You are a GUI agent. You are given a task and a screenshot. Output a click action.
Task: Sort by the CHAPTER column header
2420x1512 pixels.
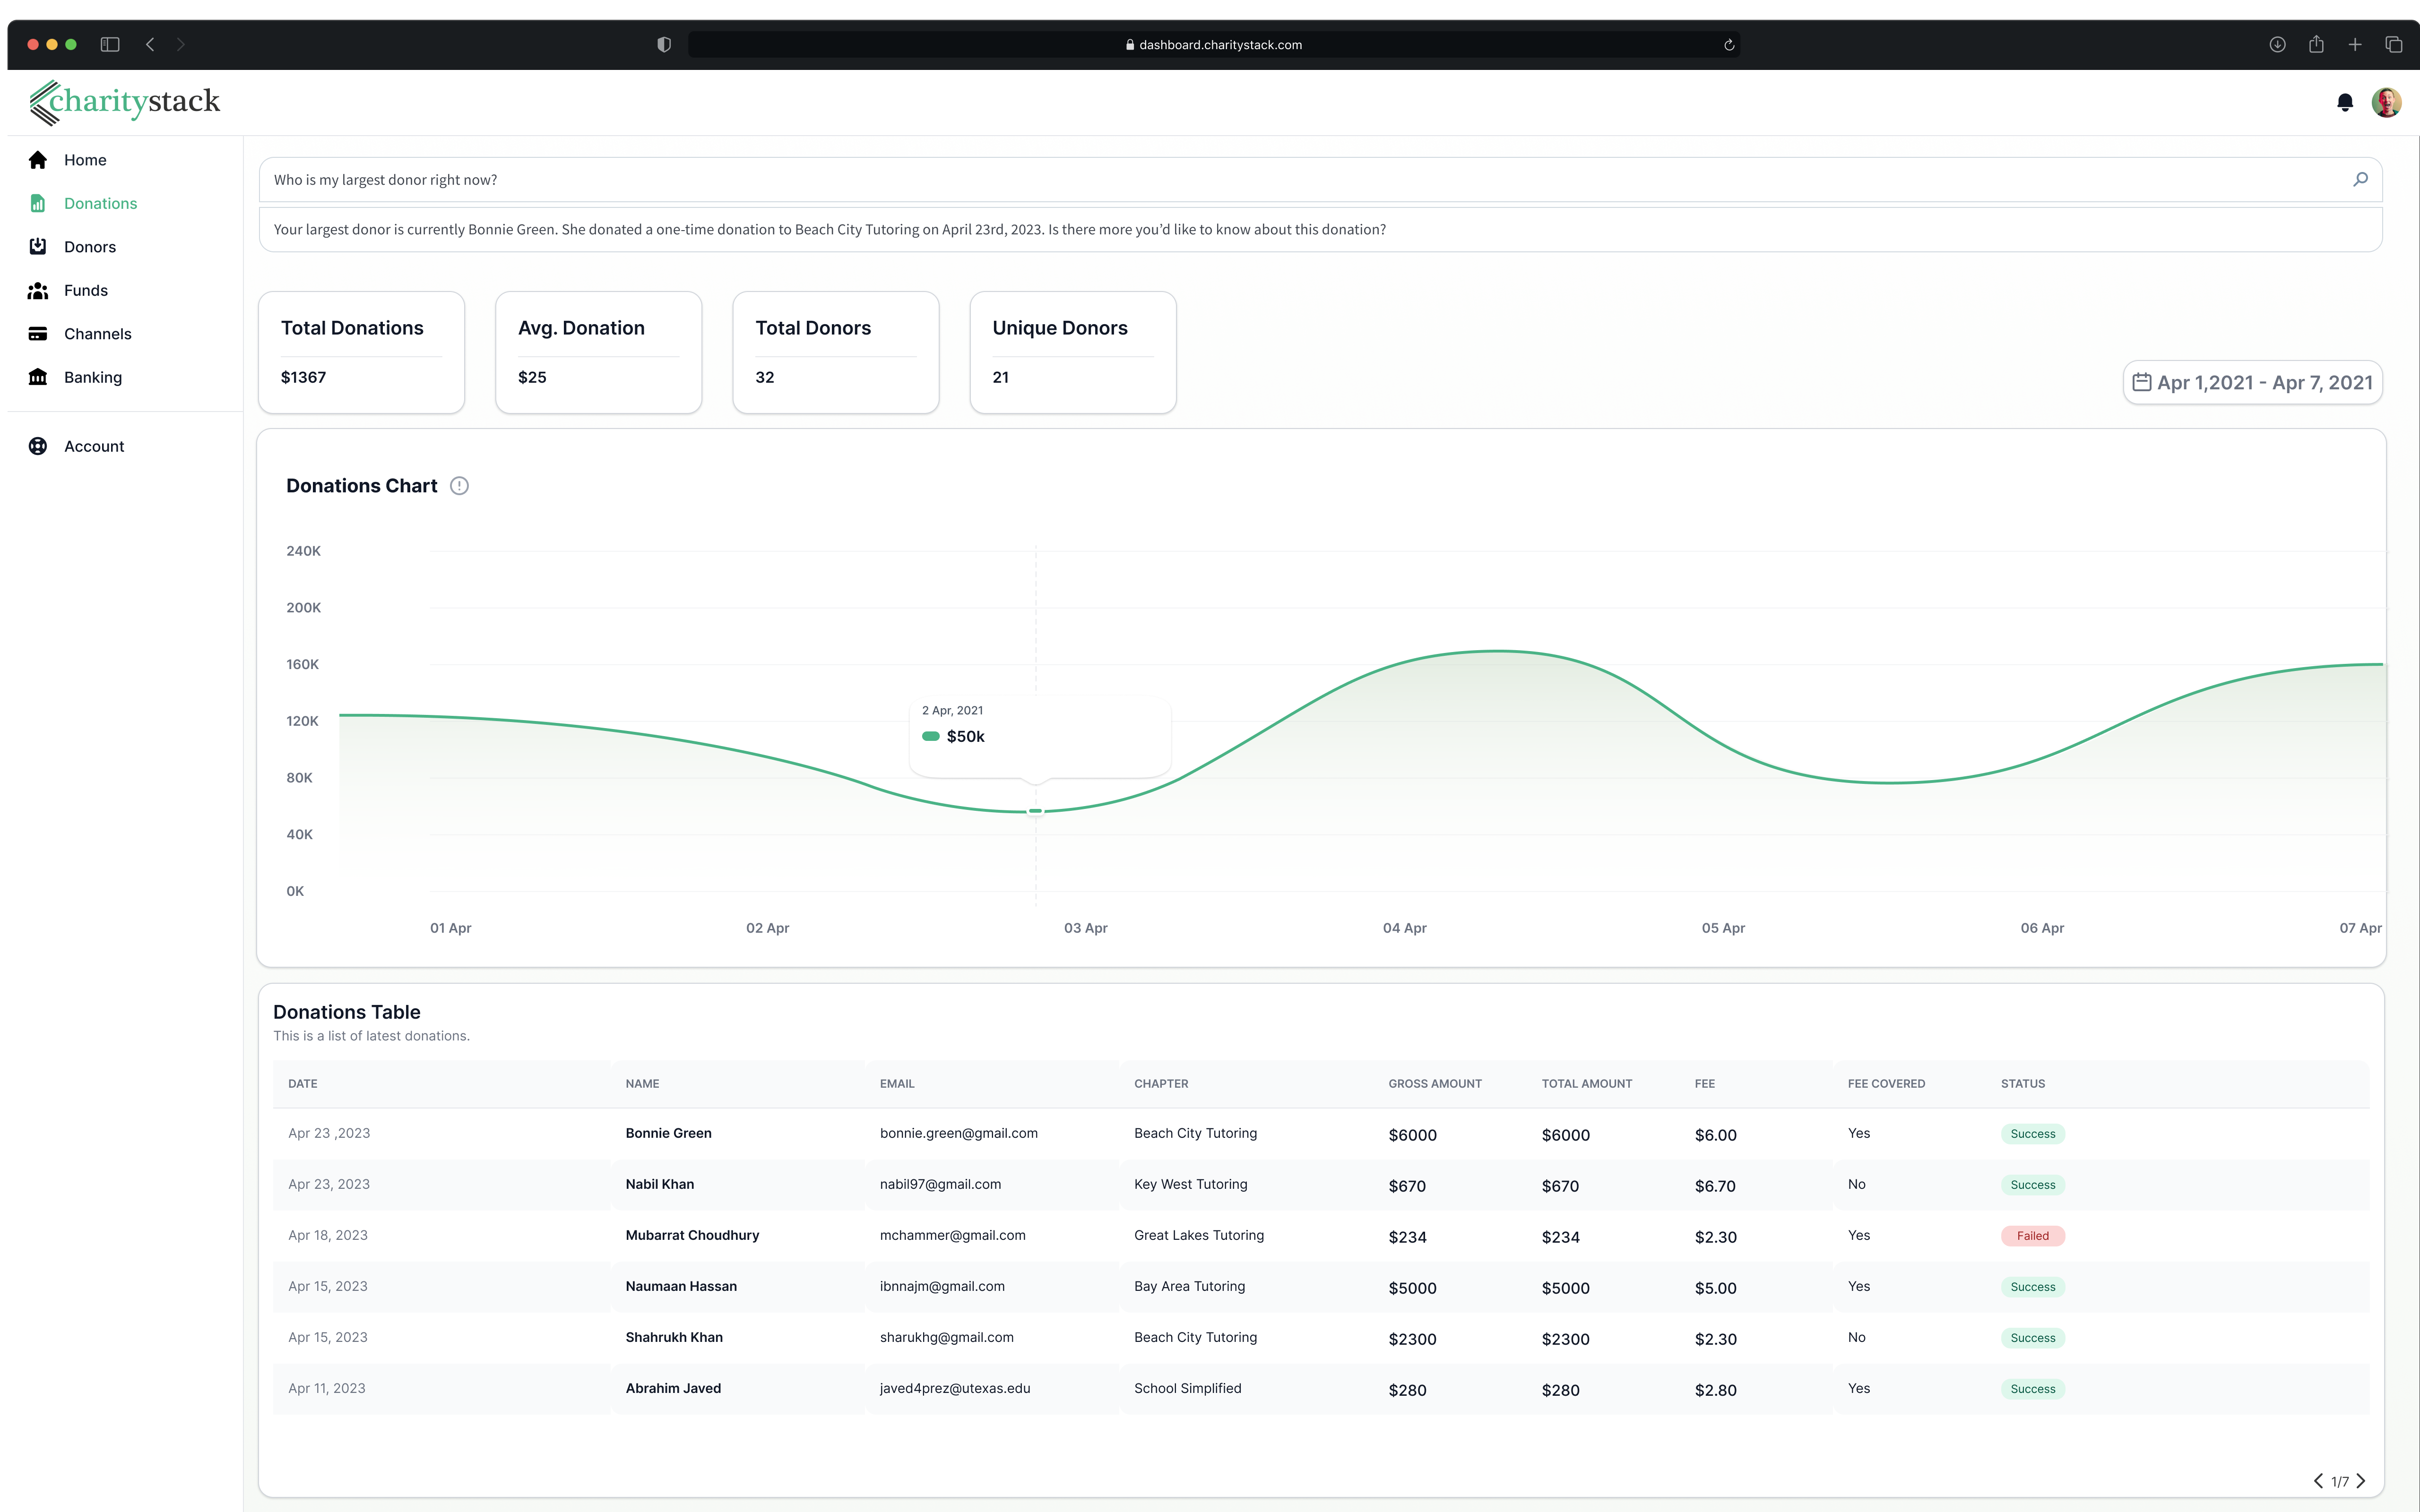pos(1161,1083)
